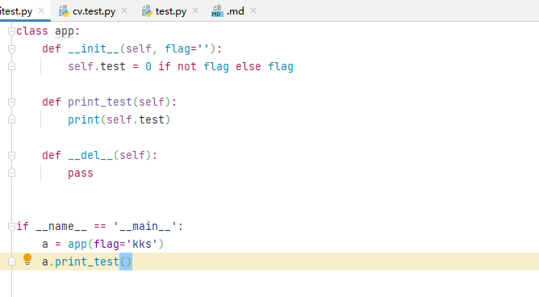Viewport: 539px width, 297px height.
Task: Click fold end marker at pass line
Action: point(11,173)
